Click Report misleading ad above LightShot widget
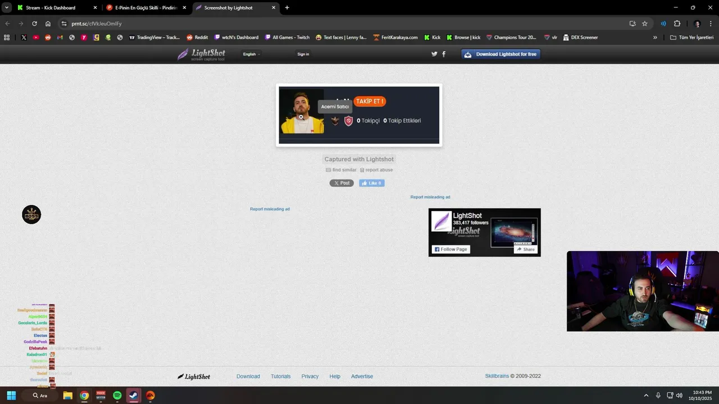Screen dimensions: 719x404 click(x=430, y=197)
